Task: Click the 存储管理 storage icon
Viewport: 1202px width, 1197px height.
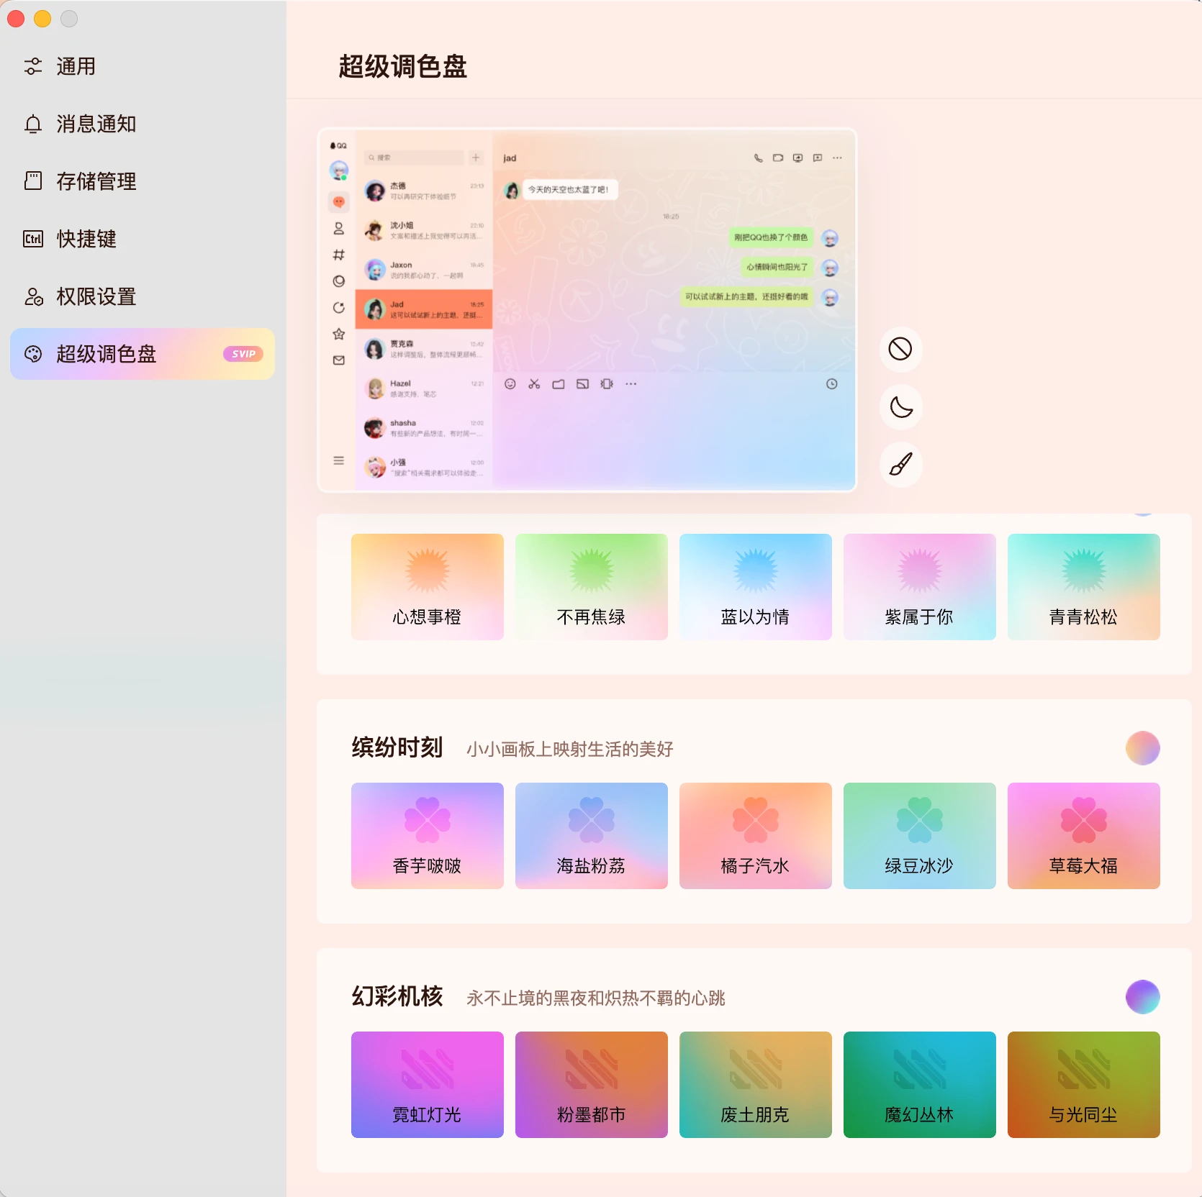Action: [33, 181]
